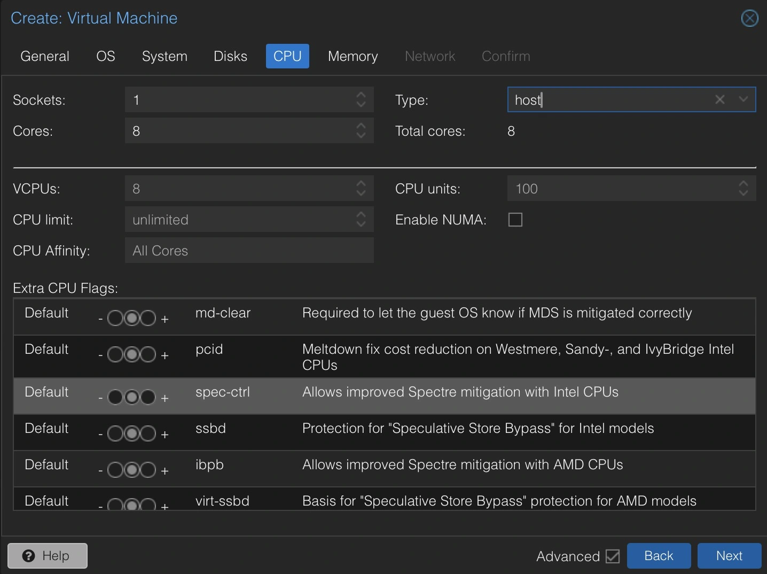767x574 pixels.
Task: Set spec-ctrl flag to off state
Action: pos(115,397)
